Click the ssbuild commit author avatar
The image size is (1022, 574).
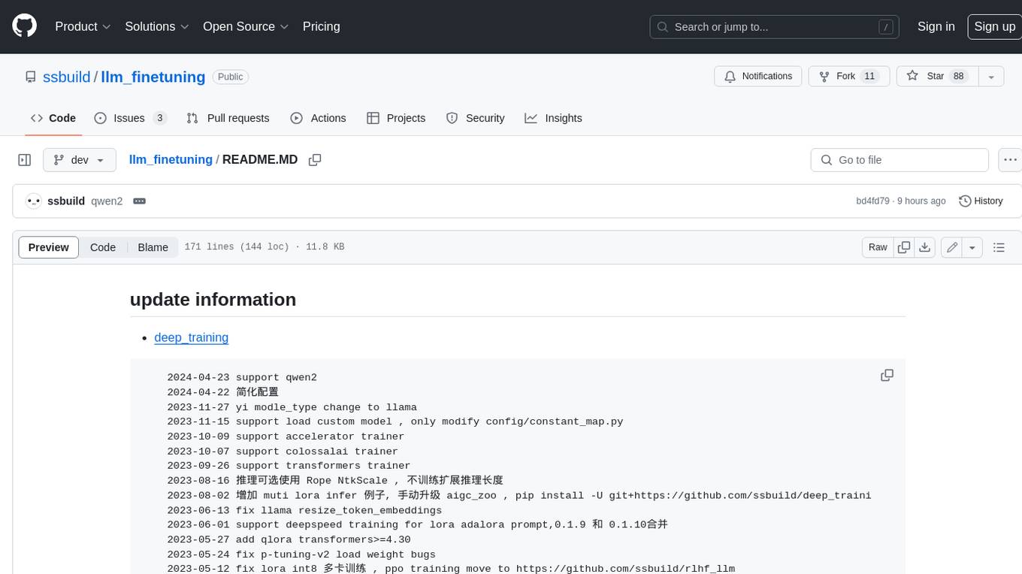[x=33, y=201]
